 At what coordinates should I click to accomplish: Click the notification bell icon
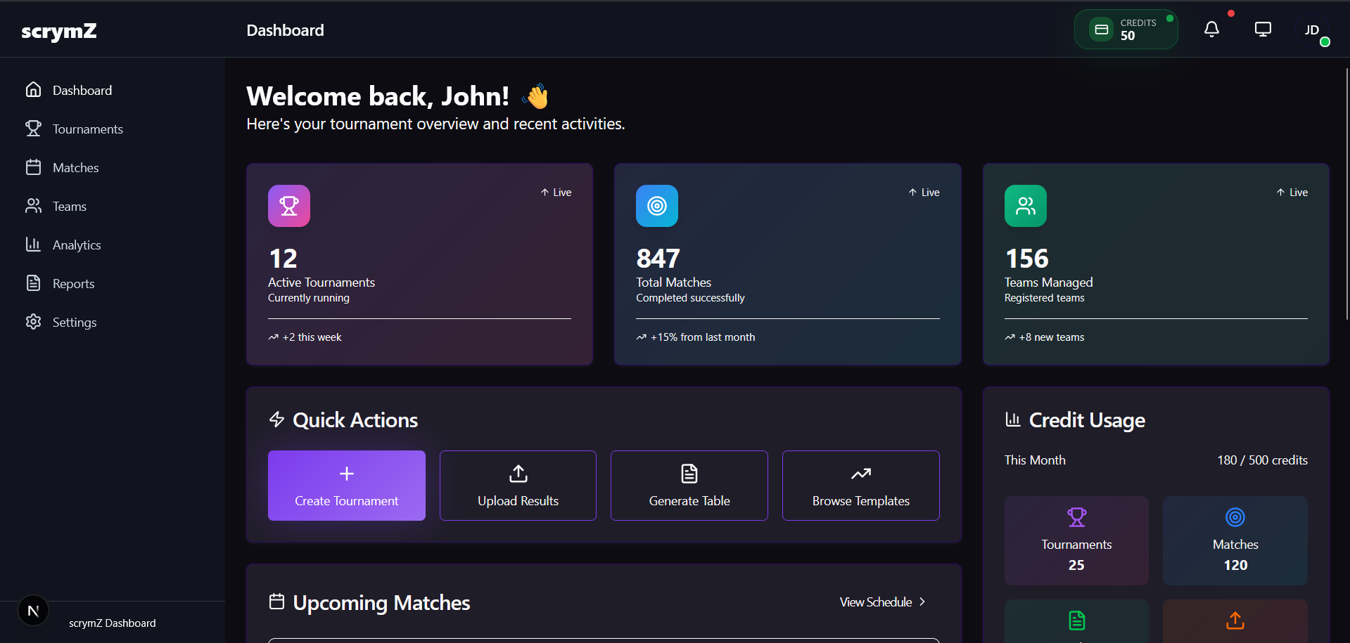[1211, 30]
